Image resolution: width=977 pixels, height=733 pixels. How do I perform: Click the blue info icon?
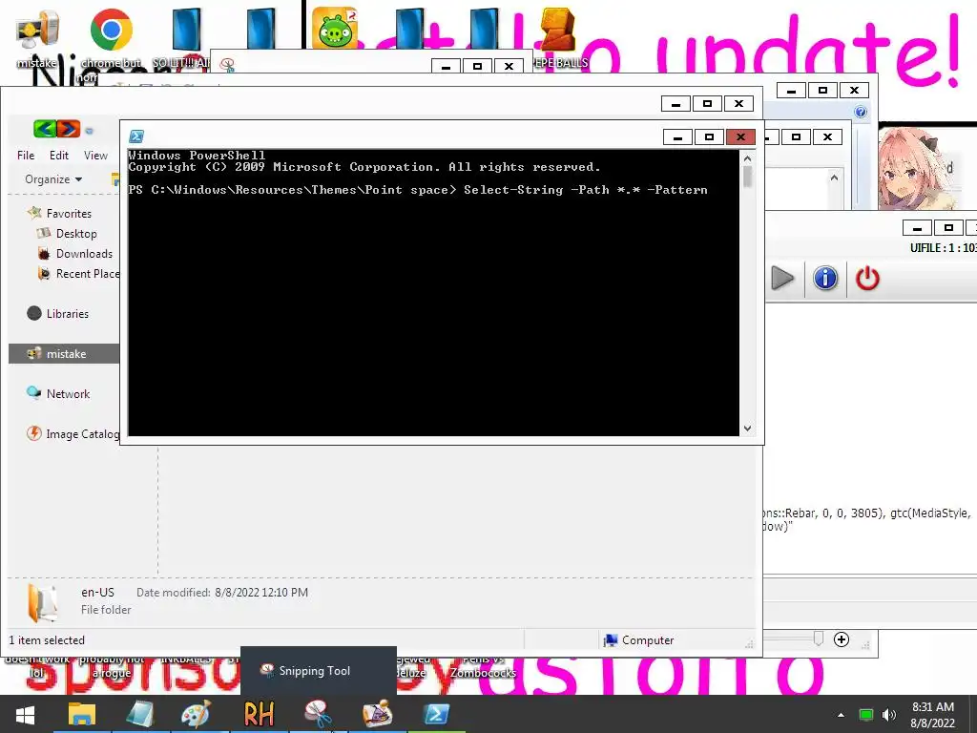click(x=825, y=278)
